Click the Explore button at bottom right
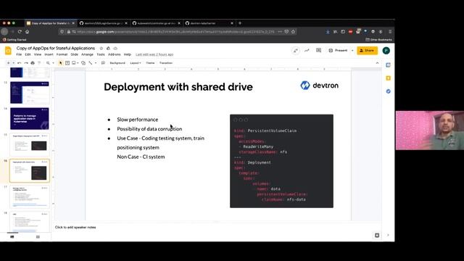This screenshot has height=261, width=464. click(x=377, y=235)
